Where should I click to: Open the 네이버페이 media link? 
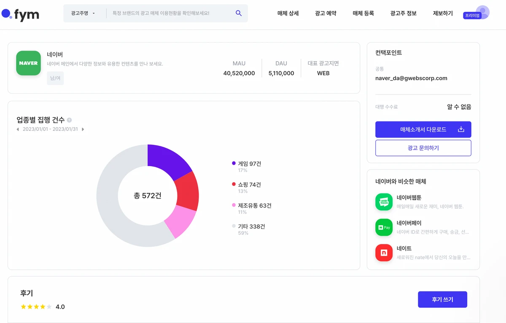point(409,223)
